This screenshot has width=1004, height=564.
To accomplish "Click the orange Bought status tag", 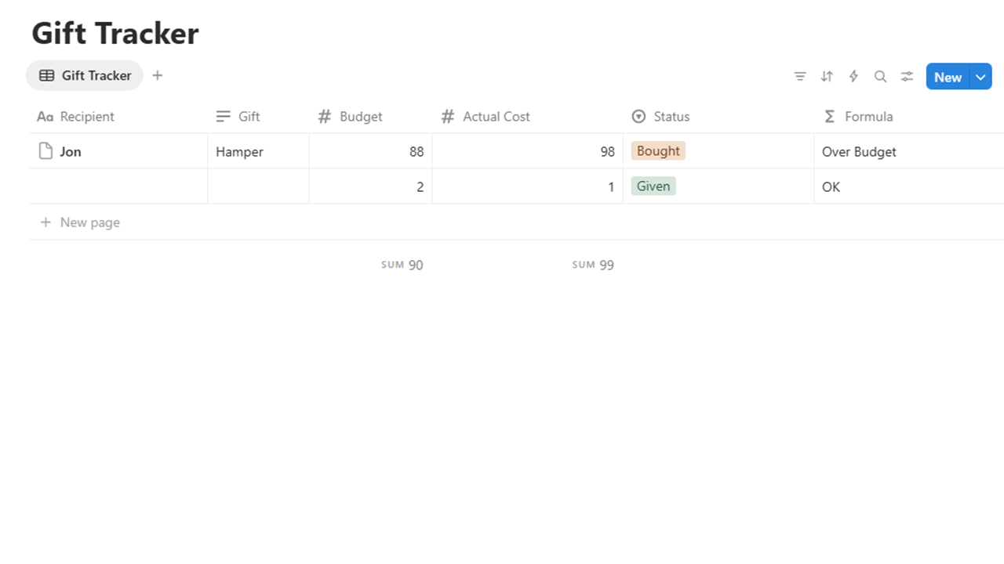I will tap(658, 150).
